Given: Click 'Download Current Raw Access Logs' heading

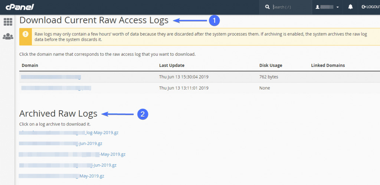Looking at the screenshot, I should 94,20.
